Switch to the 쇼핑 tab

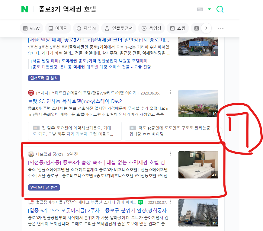178,28
